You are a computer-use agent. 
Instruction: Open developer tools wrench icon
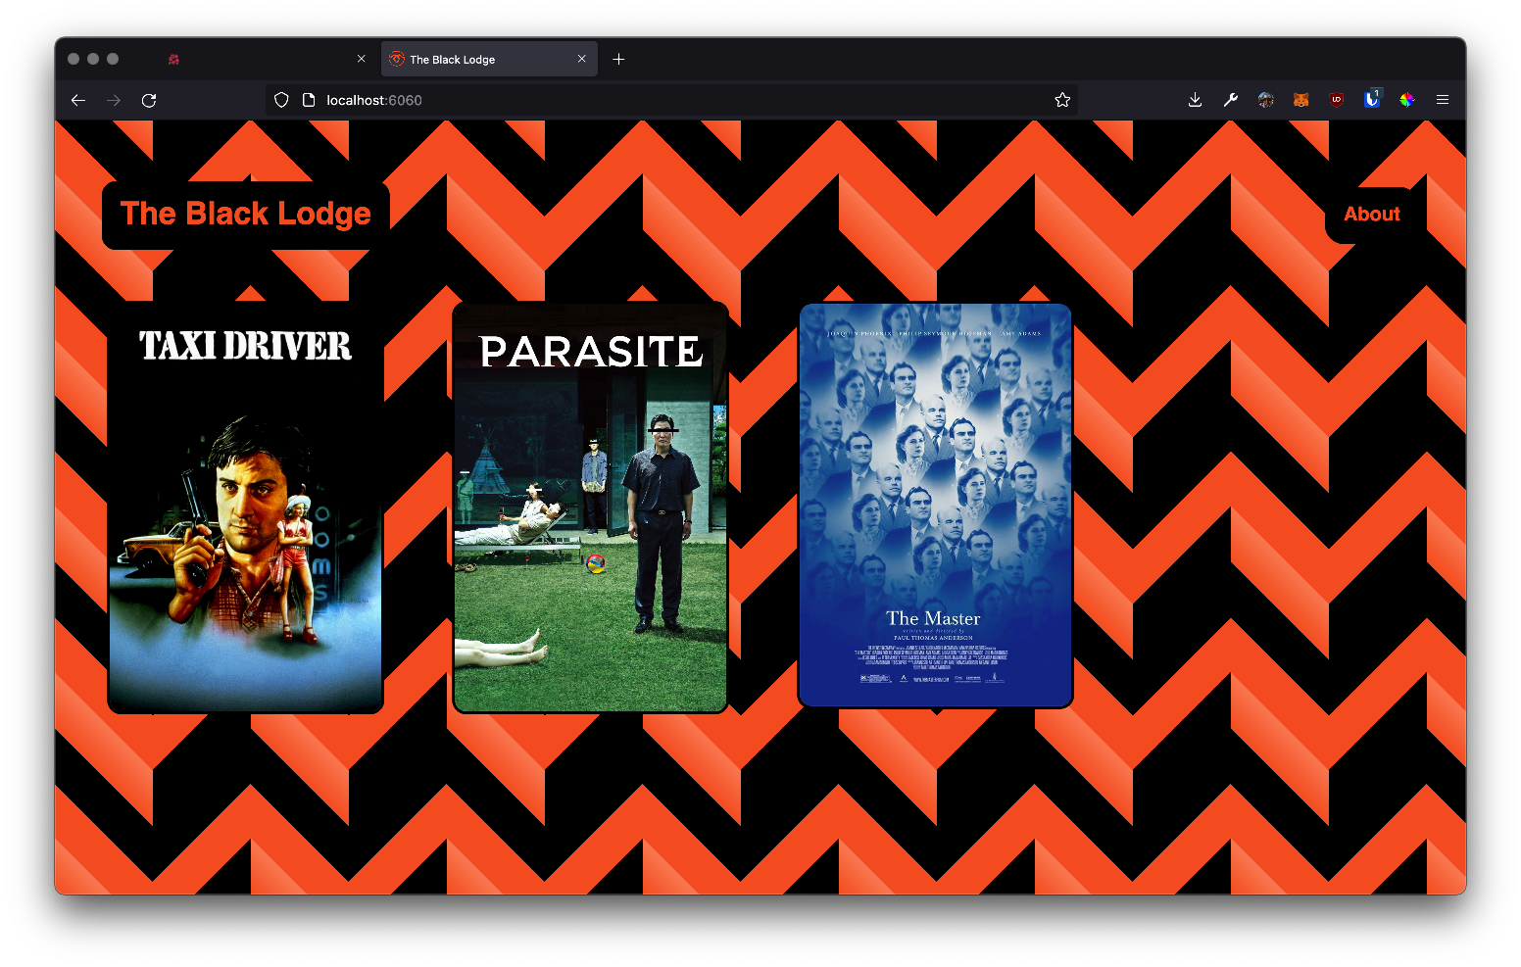coord(1231,100)
